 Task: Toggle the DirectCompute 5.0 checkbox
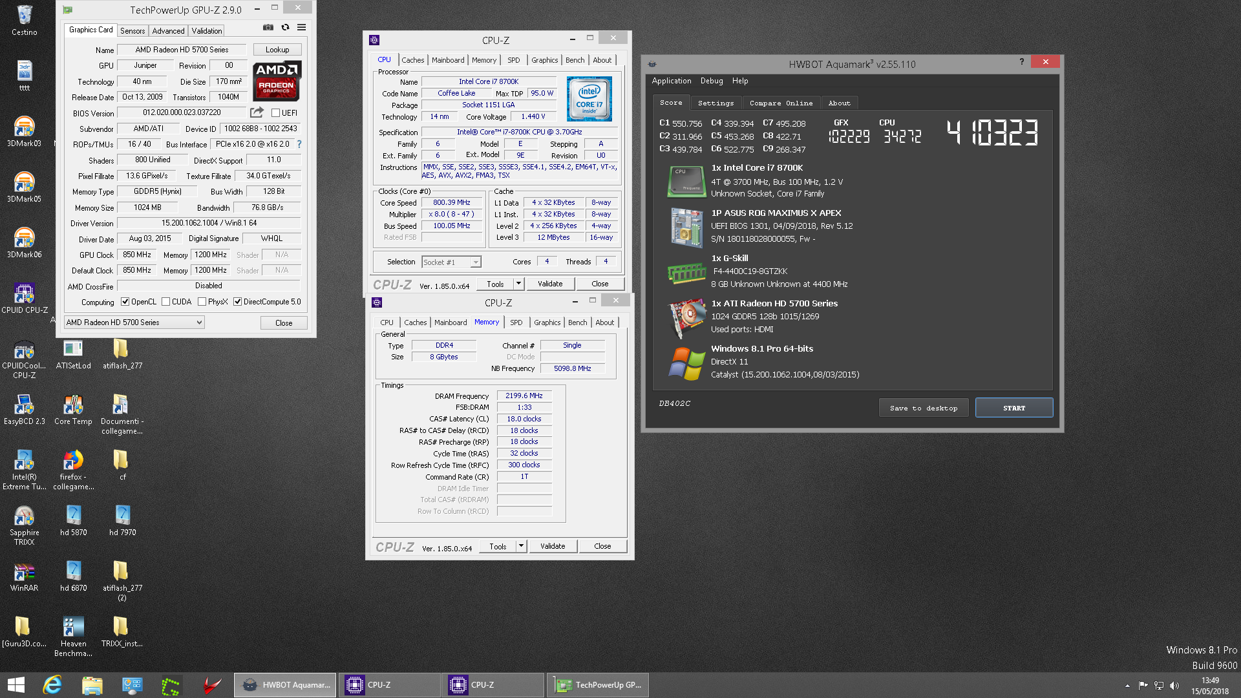pos(238,302)
